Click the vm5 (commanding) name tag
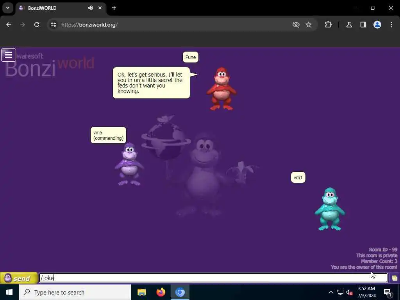Viewport: 400px width, 300px height. click(109, 135)
